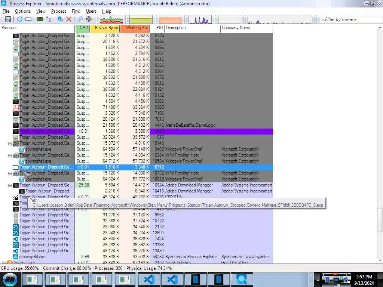383x287 pixels.
Task: Show hidden system tray icons arrow
Action: pos(318,280)
